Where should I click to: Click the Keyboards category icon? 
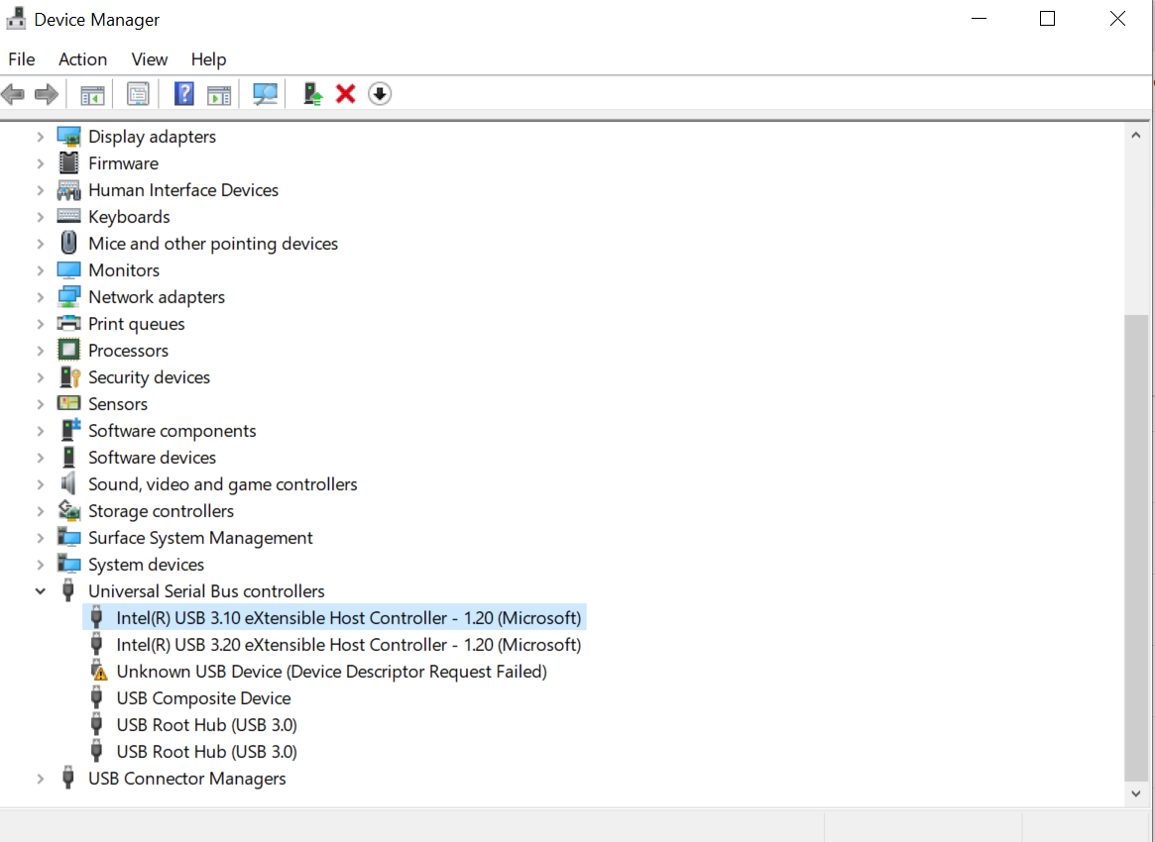(68, 216)
